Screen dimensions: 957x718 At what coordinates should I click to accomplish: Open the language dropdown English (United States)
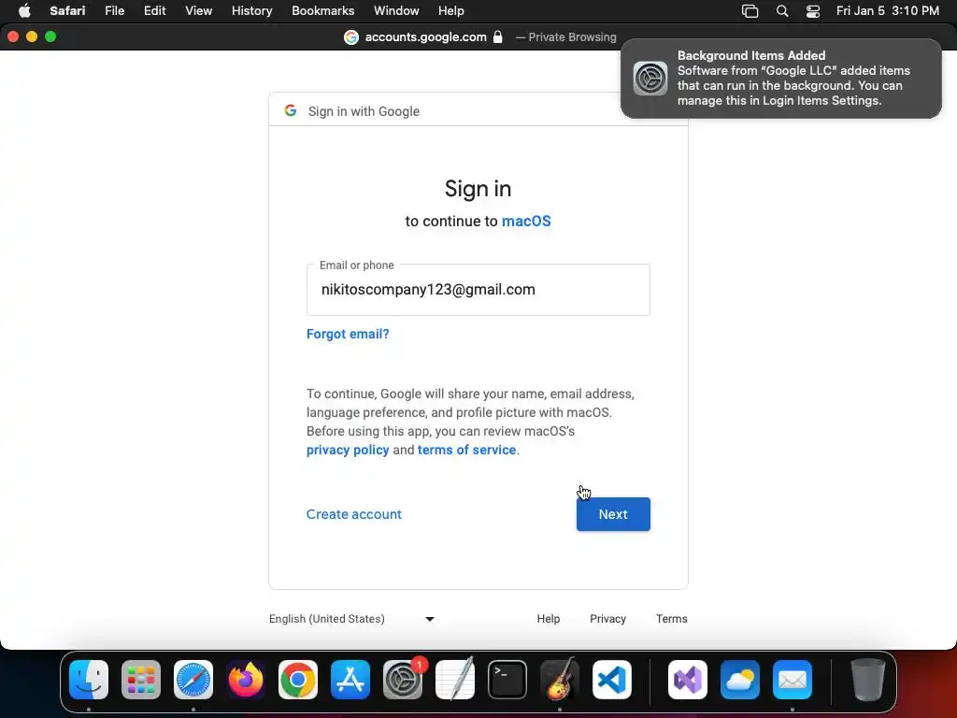tap(351, 619)
